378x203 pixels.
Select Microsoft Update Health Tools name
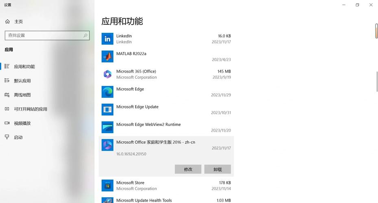tap(144, 200)
